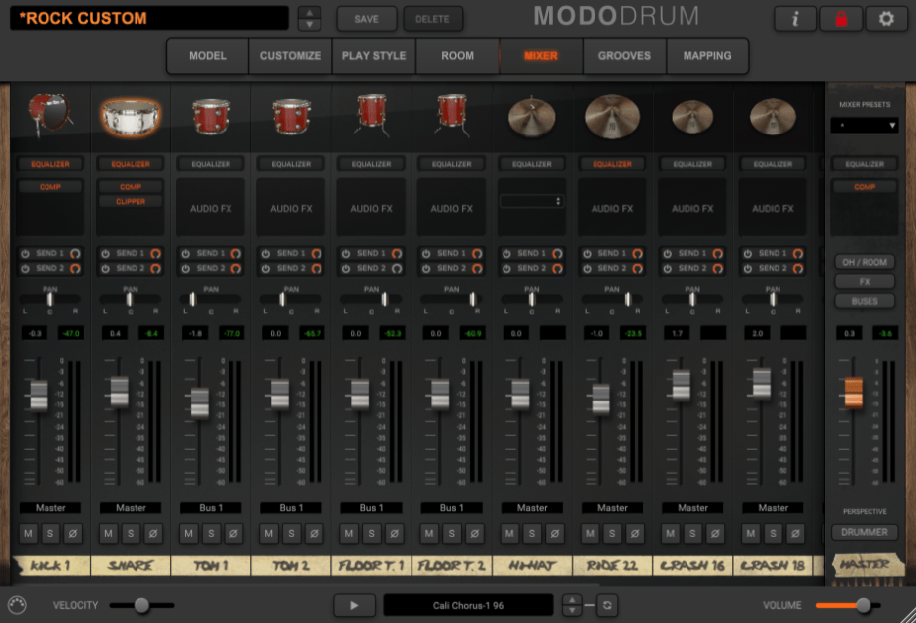
Task: Click the red lock icon
Action: 841,19
